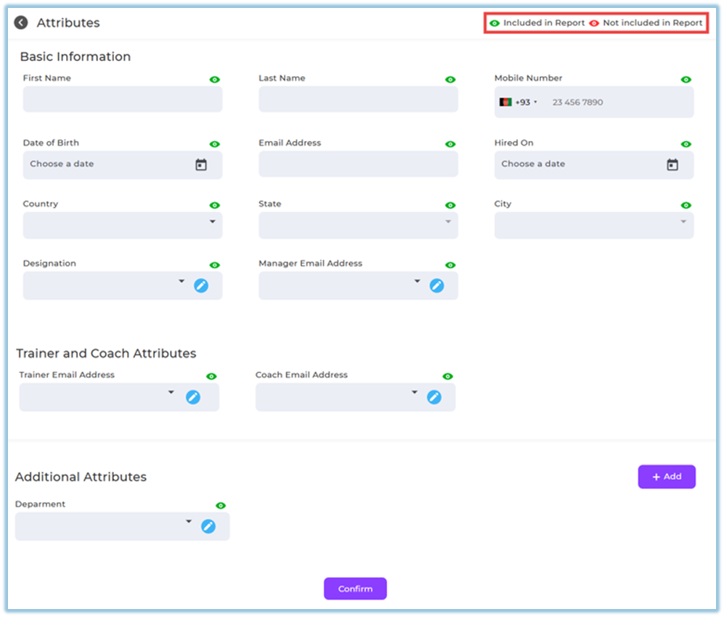This screenshot has width=724, height=617.
Task: Open the Date of Birth calendar picker
Action: pos(201,165)
